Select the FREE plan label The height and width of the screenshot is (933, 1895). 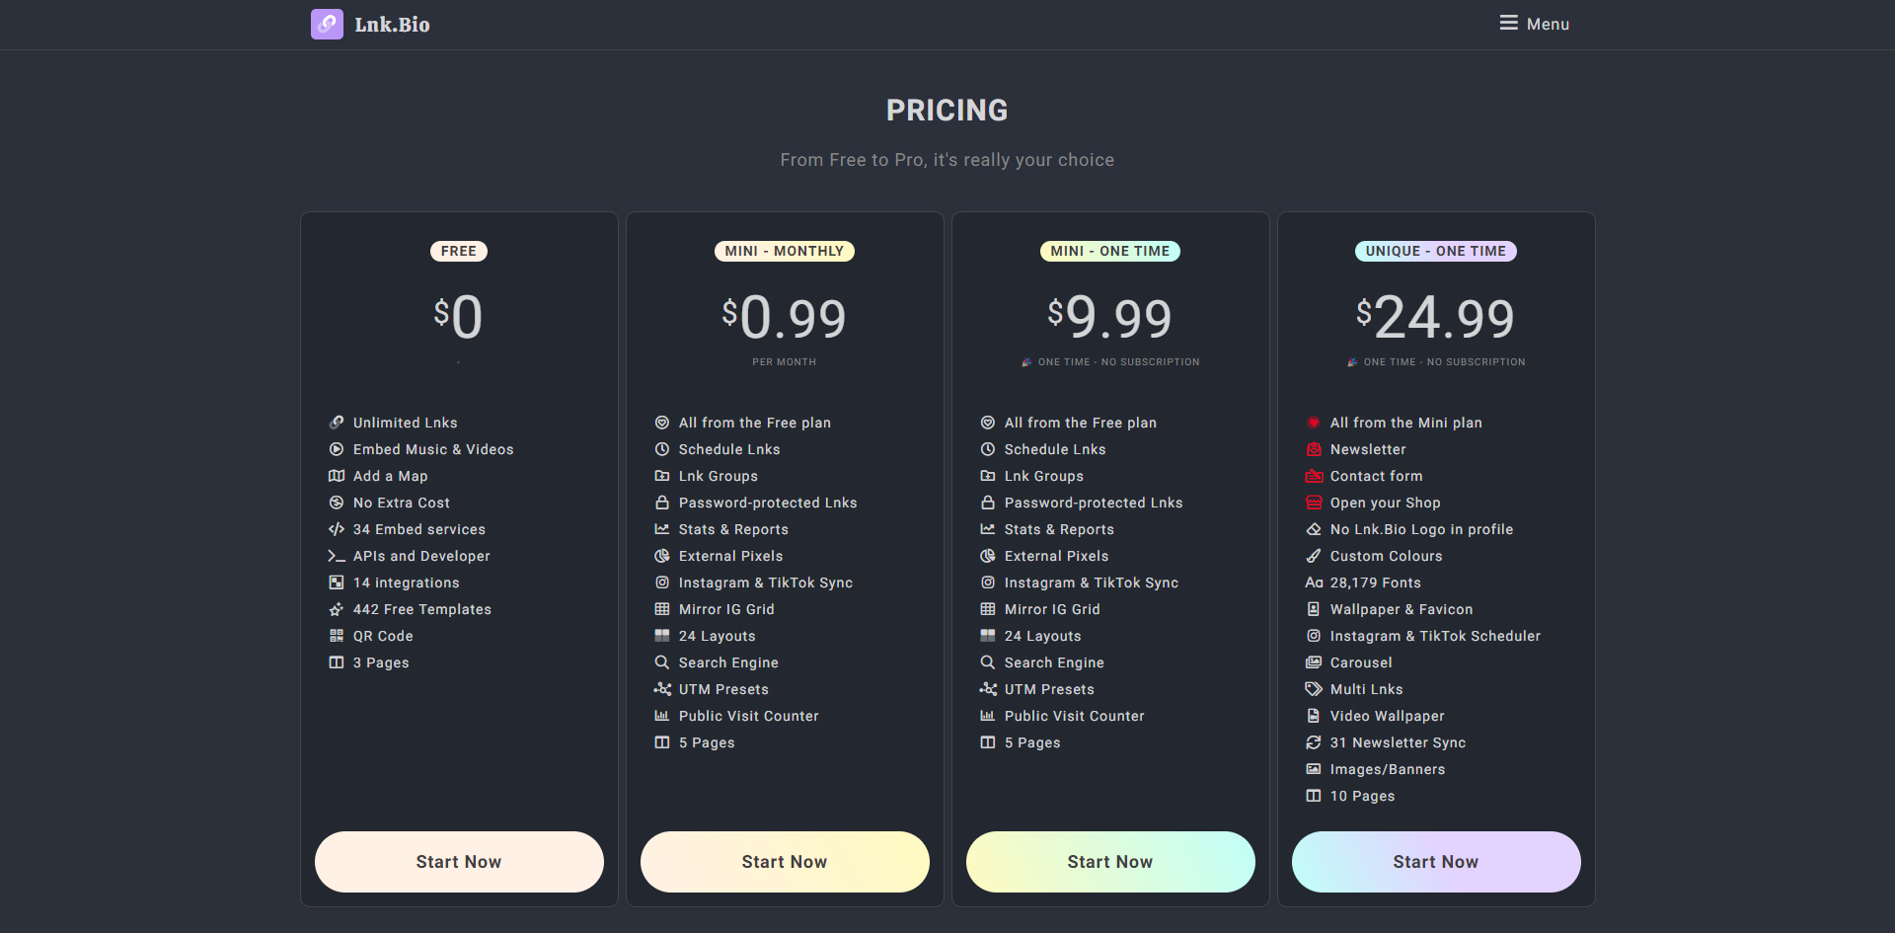coord(458,251)
